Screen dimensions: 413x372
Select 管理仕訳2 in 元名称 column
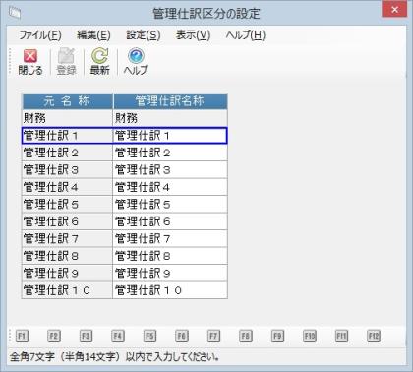tap(67, 153)
